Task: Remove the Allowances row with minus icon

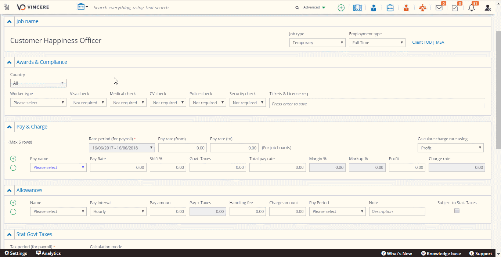Action: tap(13, 212)
